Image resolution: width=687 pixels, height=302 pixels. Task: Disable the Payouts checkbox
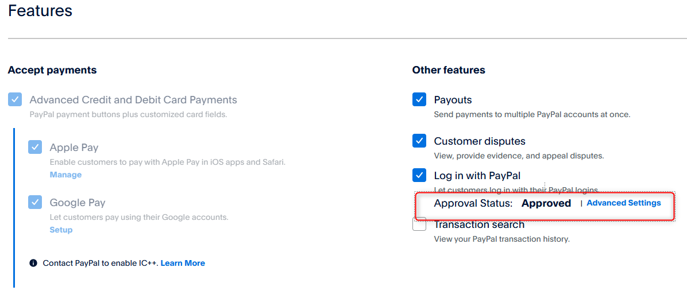coord(419,99)
